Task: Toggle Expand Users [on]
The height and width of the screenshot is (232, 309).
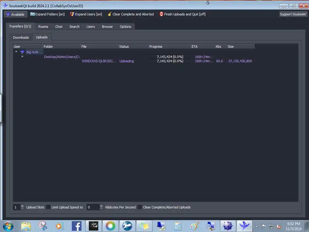Action: (86, 14)
